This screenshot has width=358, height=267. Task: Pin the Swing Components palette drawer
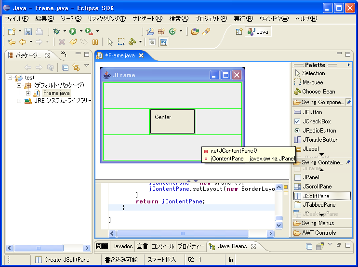click(348, 102)
